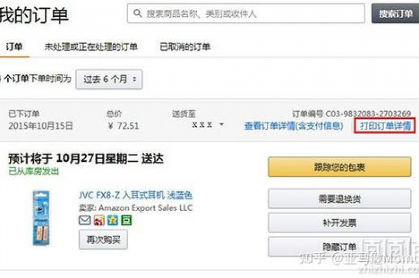
Task: Open the 过去 6 个月 time range dropdown
Action: coord(109,80)
